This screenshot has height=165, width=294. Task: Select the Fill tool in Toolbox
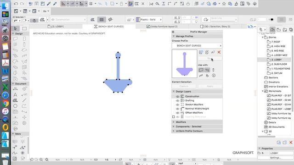[x=15, y=100]
